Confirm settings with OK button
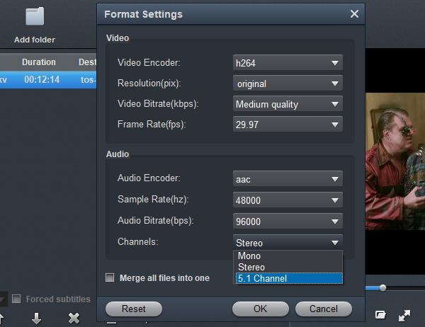 pos(260,309)
